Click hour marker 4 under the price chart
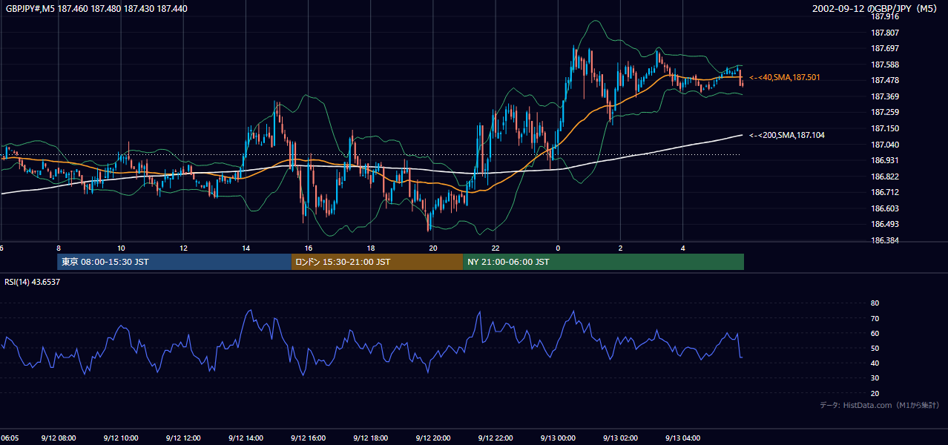The height and width of the screenshot is (445, 948). point(683,248)
